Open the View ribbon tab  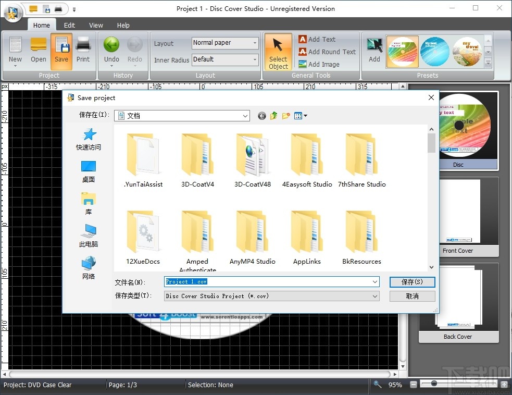[96, 25]
